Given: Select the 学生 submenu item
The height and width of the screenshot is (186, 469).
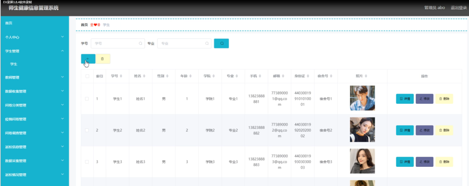Looking at the screenshot, I should tap(34, 64).
